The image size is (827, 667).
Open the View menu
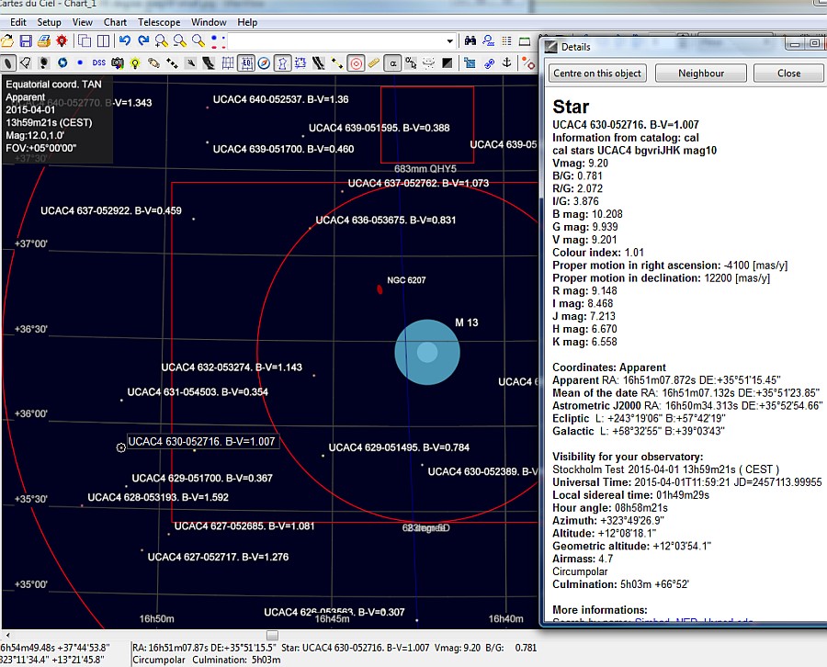[x=83, y=22]
